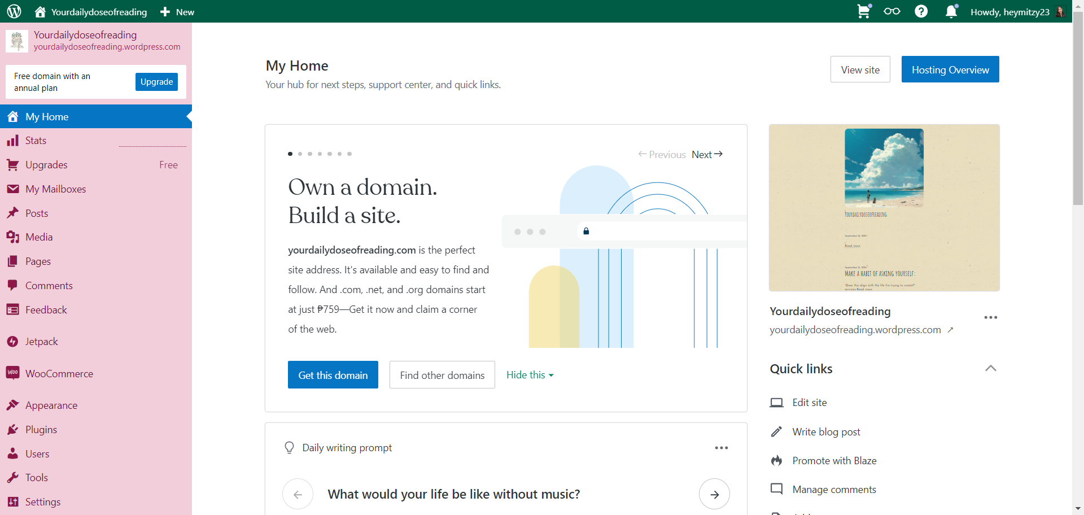The image size is (1084, 515).
Task: Open the external link arrow beside site URL
Action: pos(951,330)
